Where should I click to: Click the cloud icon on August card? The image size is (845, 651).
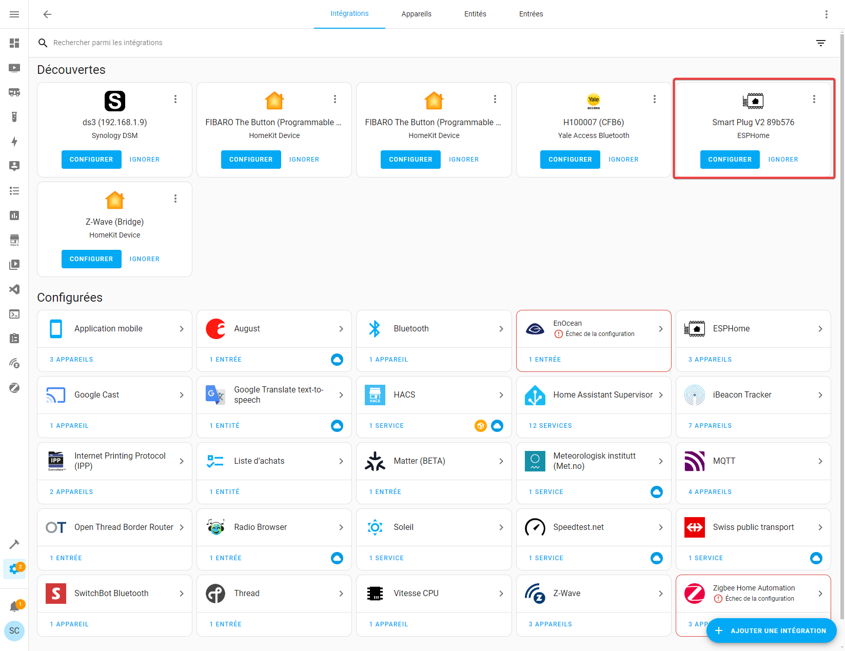point(337,360)
